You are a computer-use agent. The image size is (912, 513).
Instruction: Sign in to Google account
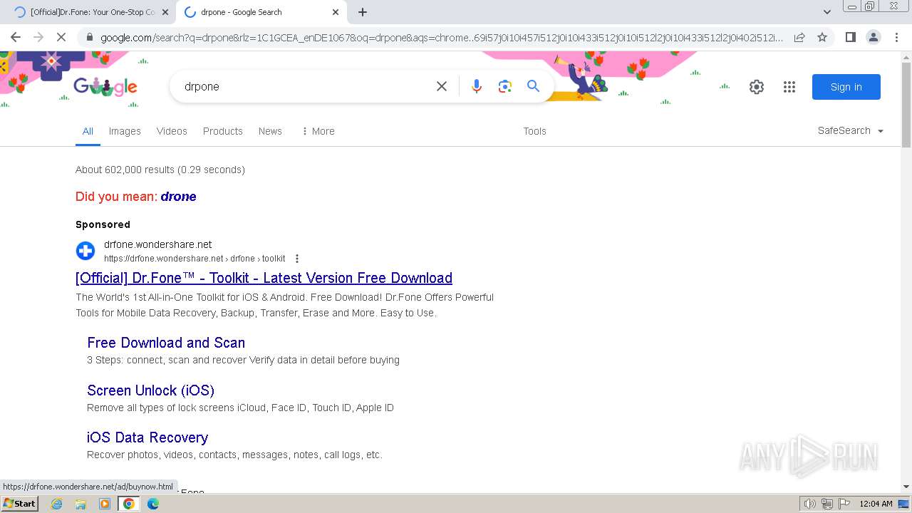[x=846, y=87]
